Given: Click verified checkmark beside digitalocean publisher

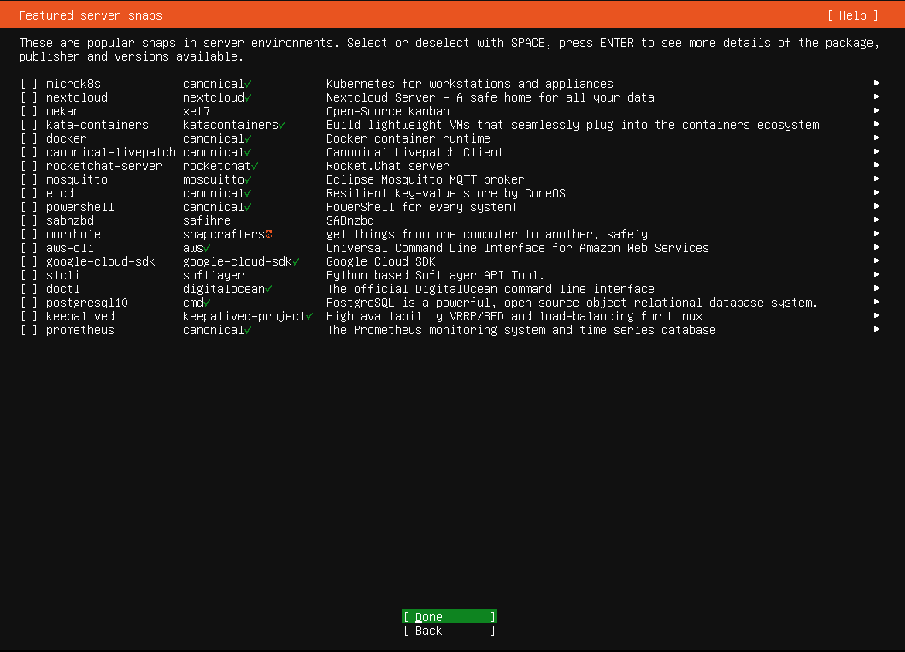Looking at the screenshot, I should coord(269,289).
